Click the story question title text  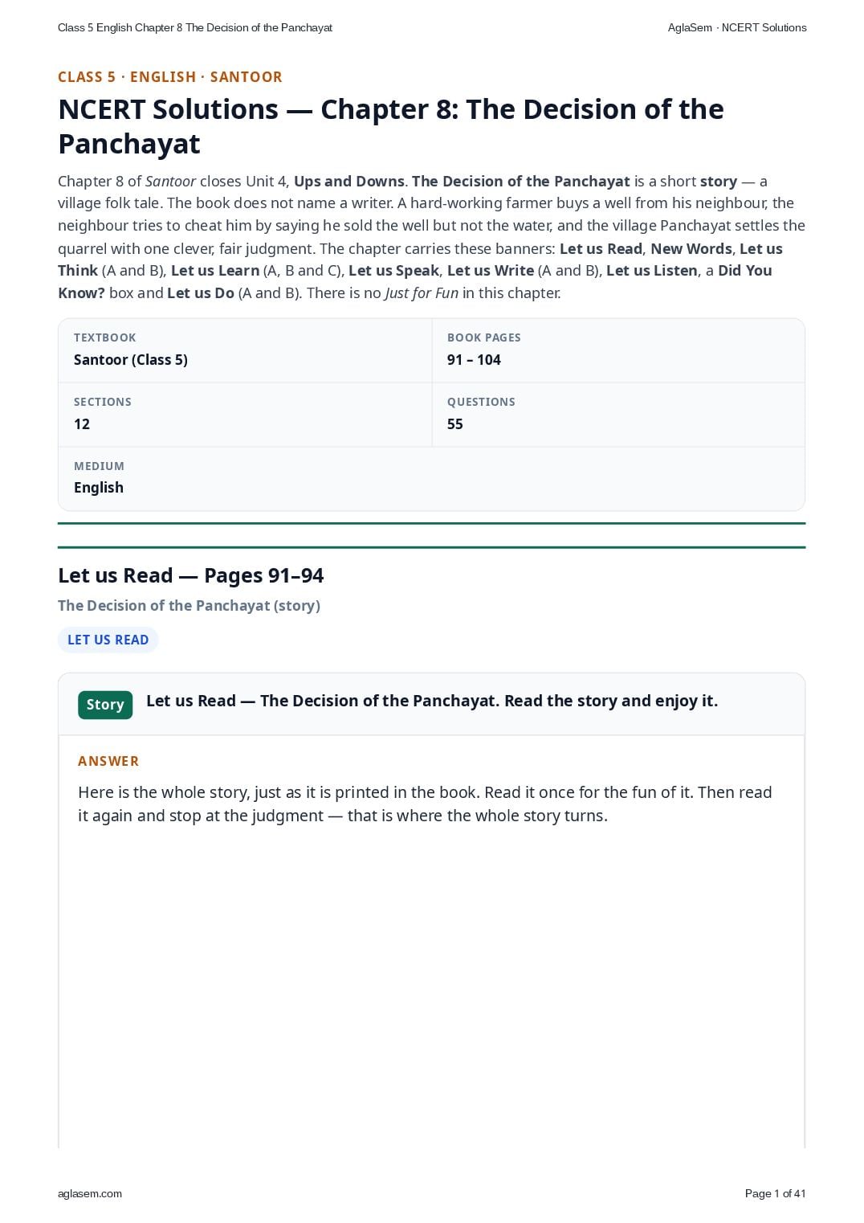(432, 701)
